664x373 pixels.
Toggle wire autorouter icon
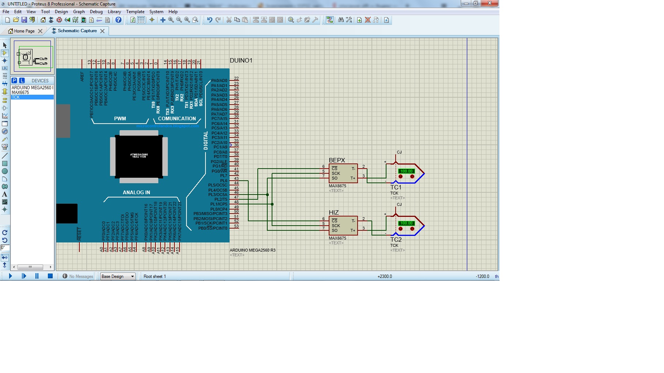330,20
